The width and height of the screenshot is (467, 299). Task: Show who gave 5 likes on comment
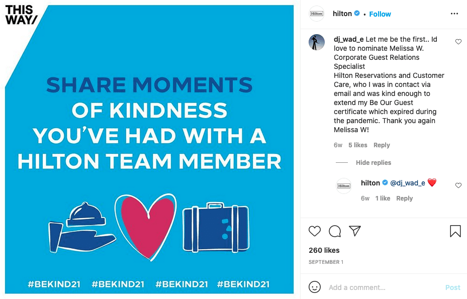click(358, 145)
